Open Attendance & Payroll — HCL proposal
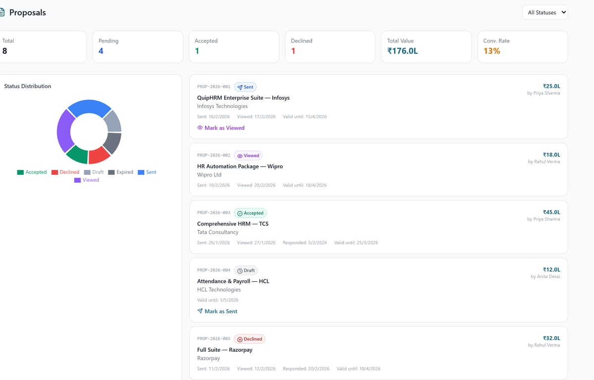Screen dimensions: 594x380 (x=233, y=281)
